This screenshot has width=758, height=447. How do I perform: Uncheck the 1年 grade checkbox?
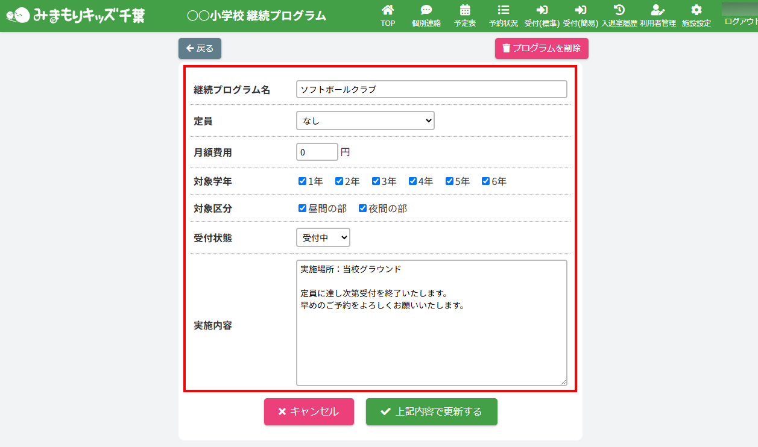click(x=303, y=181)
